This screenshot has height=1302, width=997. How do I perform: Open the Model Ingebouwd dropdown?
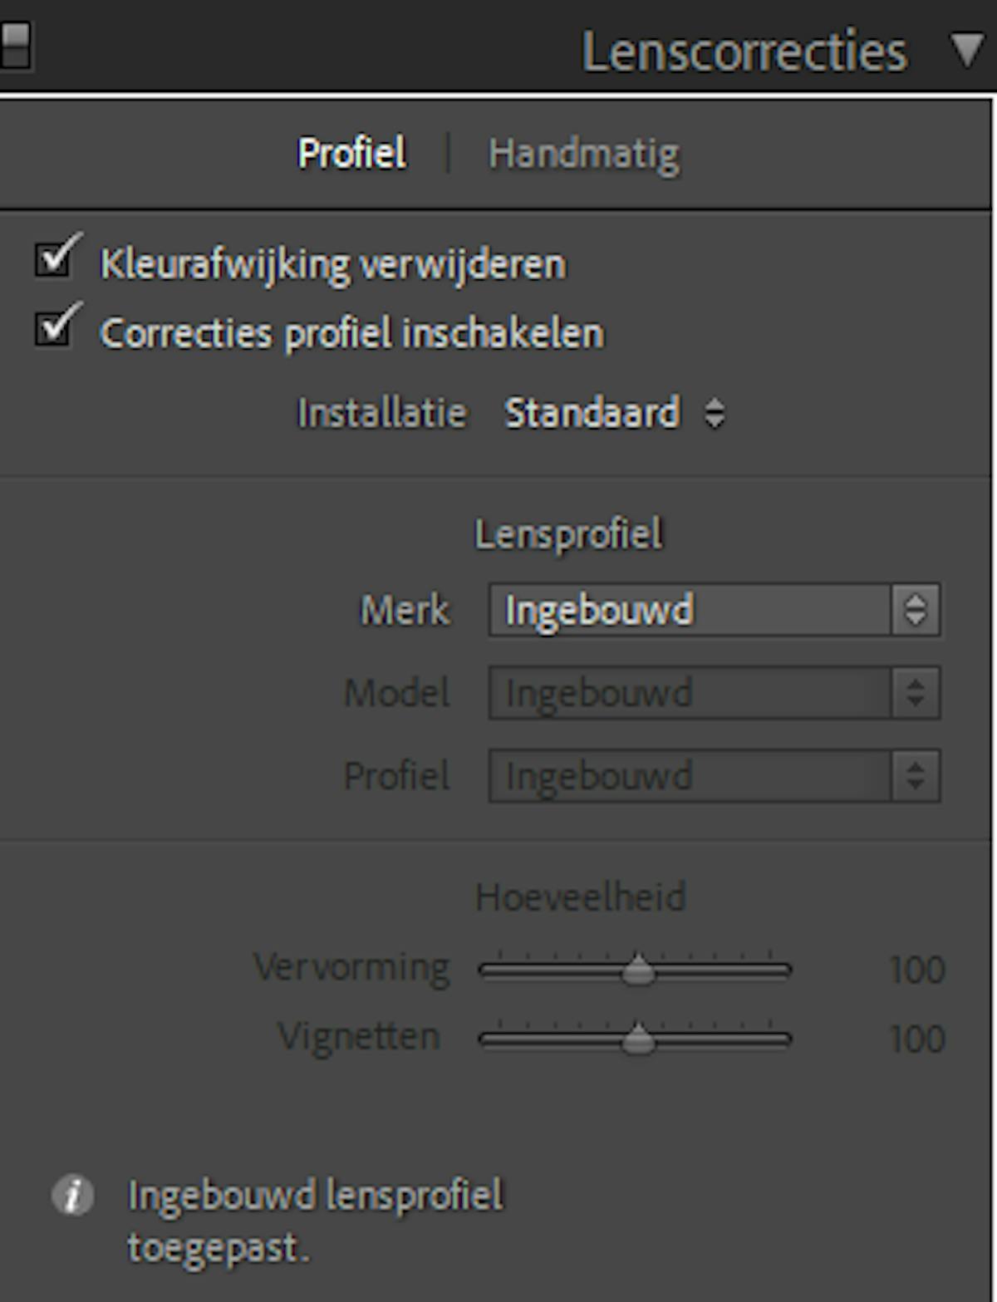pyautogui.click(x=715, y=693)
